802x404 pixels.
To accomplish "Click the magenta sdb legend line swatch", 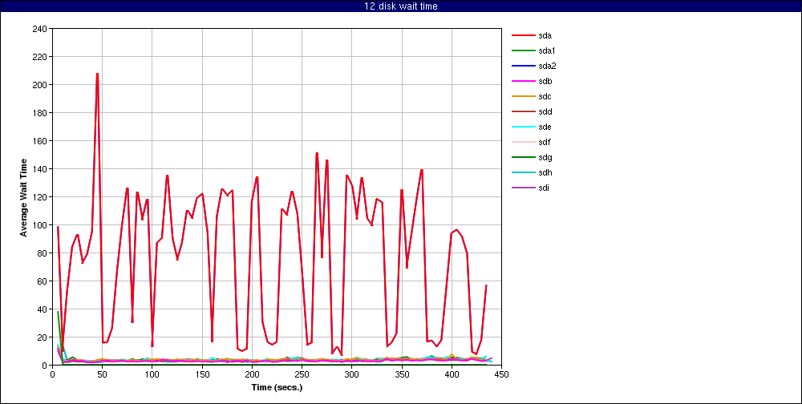I will tap(522, 81).
